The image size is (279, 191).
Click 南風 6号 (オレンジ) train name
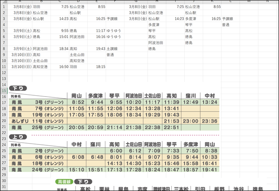point(38,157)
